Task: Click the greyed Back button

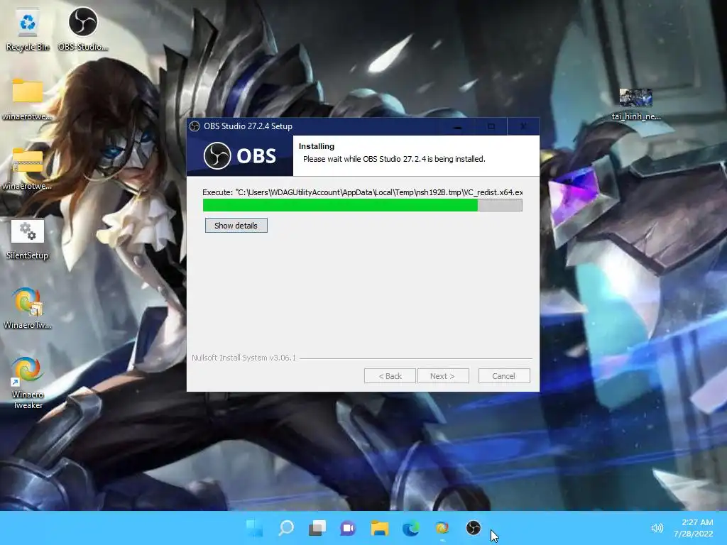Action: click(x=390, y=376)
